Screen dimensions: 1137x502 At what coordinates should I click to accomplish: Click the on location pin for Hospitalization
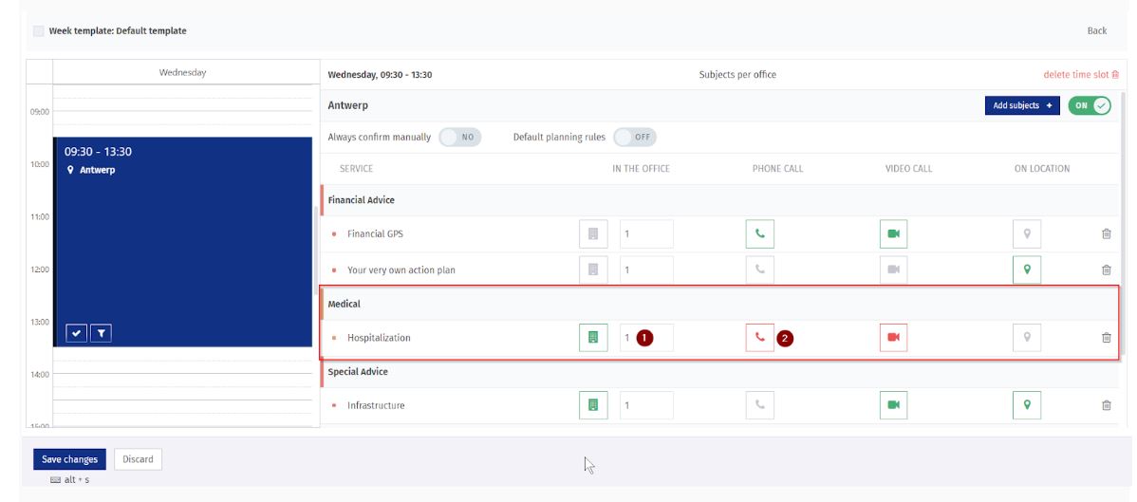point(1027,337)
